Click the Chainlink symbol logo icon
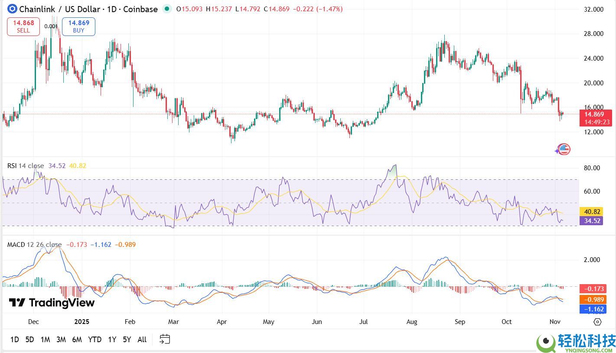Screen dimensions: 616x353 [x=12, y=9]
